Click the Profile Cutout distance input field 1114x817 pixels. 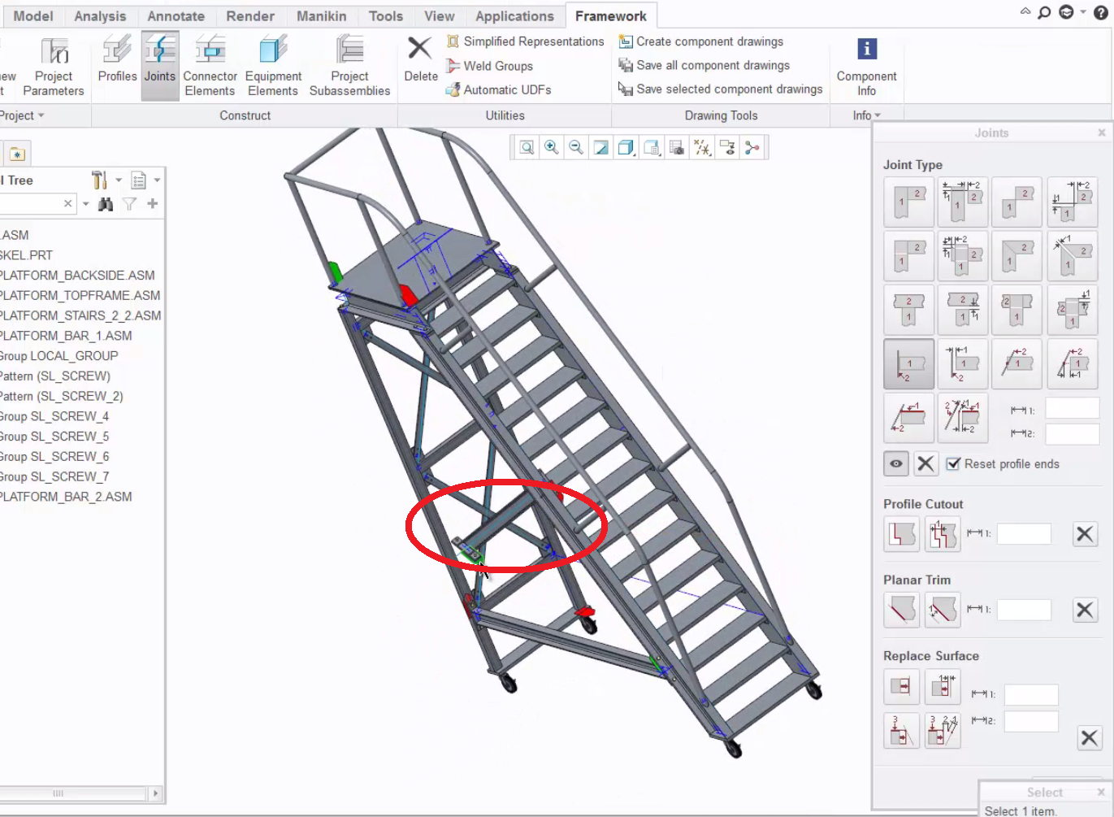[x=1024, y=534]
